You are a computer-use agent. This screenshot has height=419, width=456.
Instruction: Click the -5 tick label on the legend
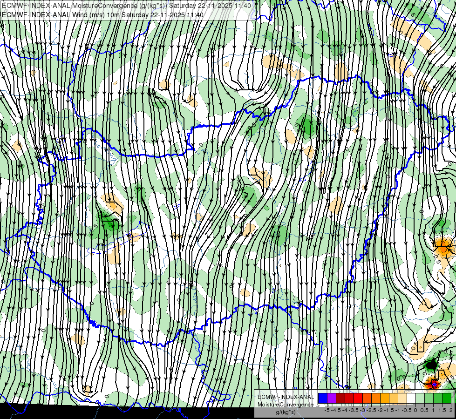[327, 410]
